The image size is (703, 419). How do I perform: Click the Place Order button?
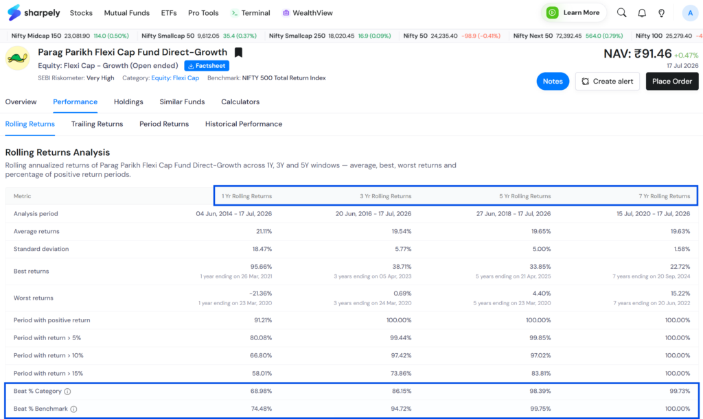pyautogui.click(x=672, y=82)
